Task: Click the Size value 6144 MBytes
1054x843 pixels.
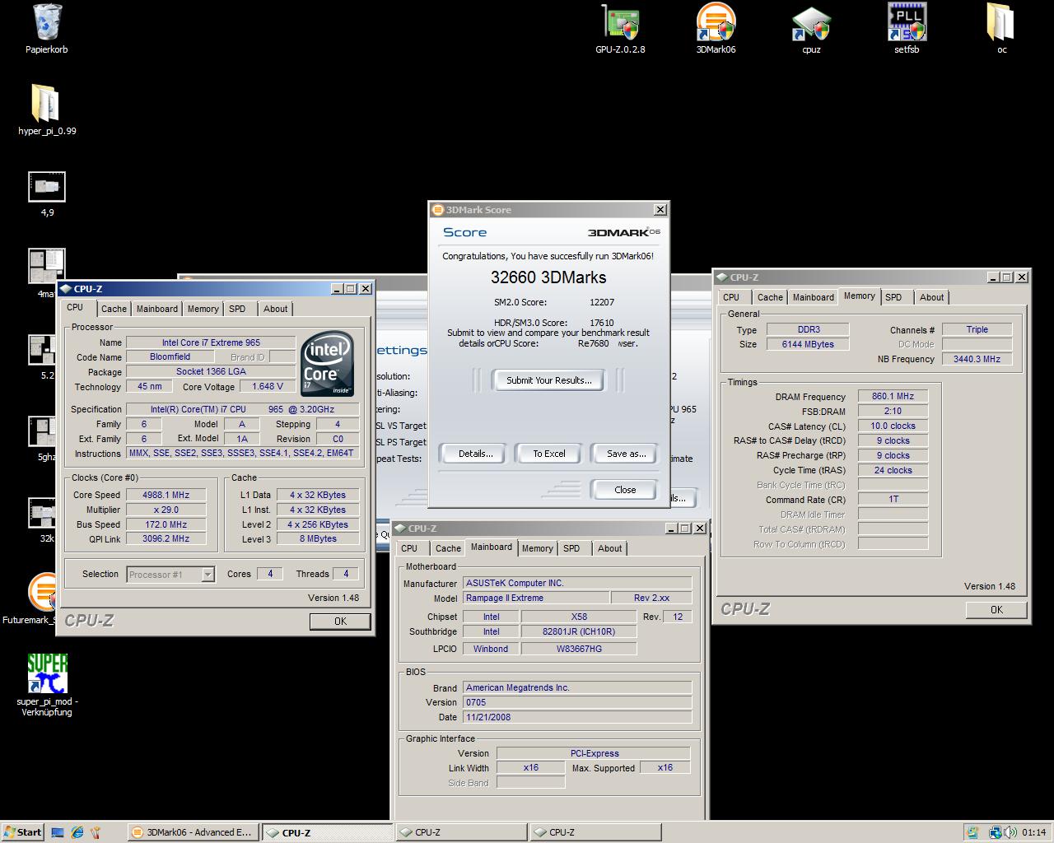Action: 808,344
